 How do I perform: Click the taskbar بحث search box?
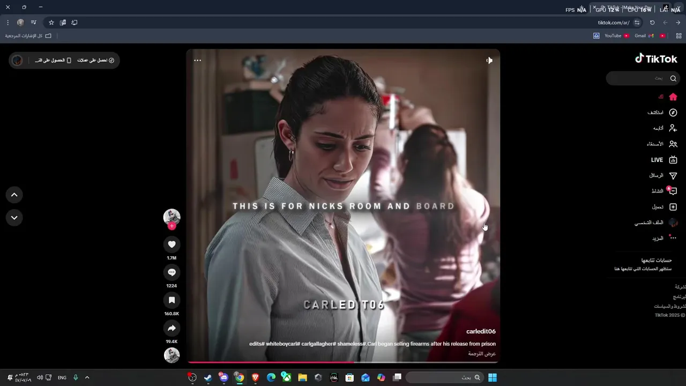(444, 377)
